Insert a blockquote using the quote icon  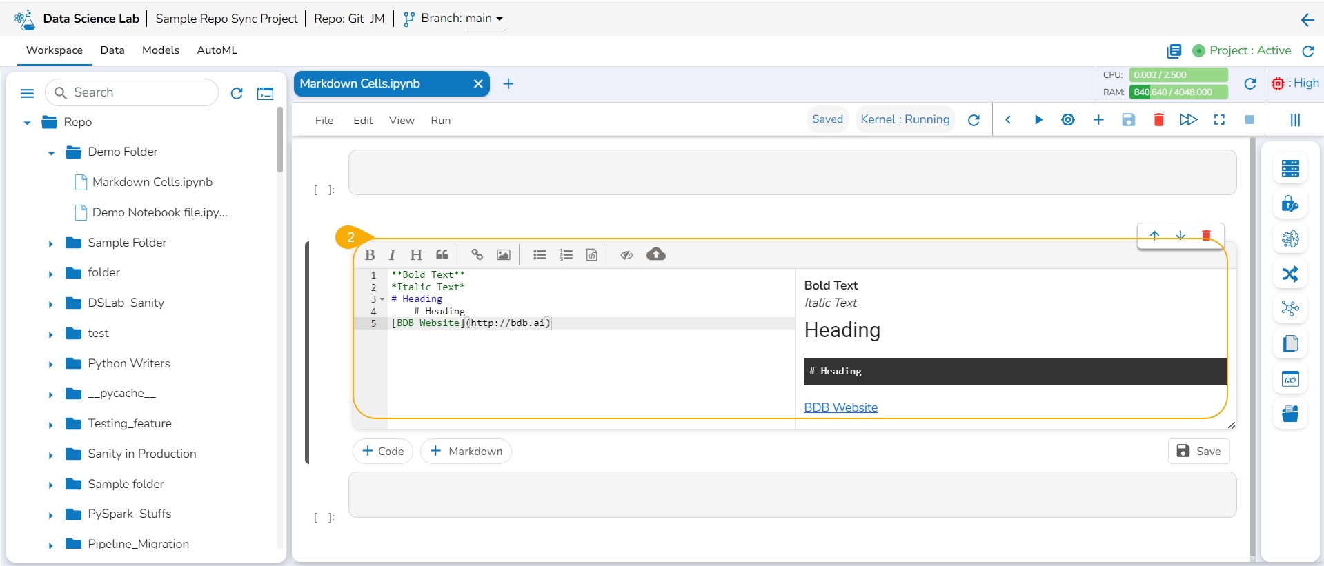(x=442, y=255)
